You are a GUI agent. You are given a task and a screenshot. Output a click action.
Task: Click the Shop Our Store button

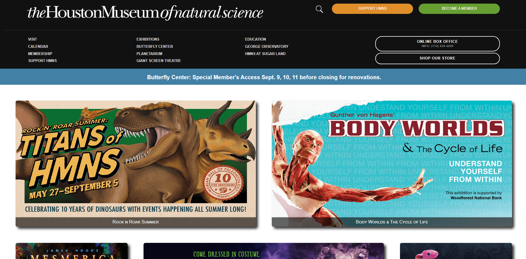[437, 58]
